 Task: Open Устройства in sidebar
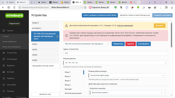click(x=12, y=53)
